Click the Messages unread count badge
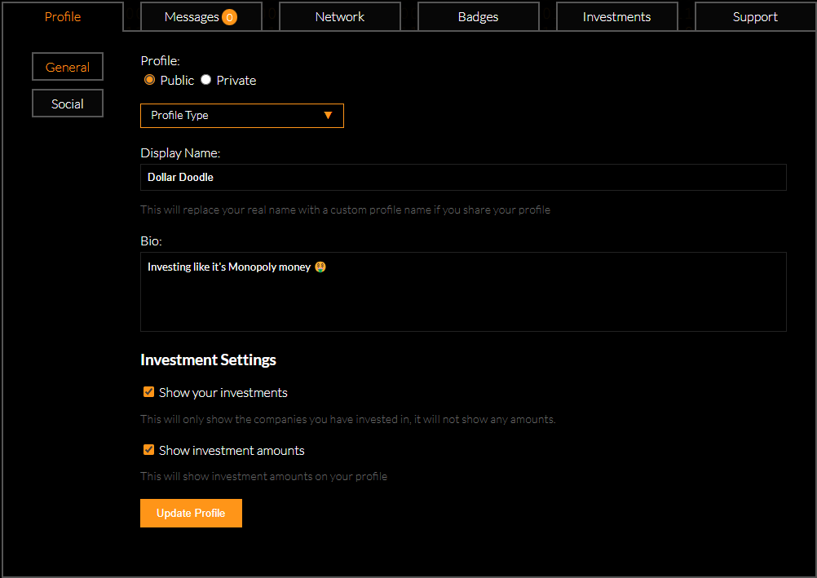Viewport: 817px width, 578px height. coord(229,17)
